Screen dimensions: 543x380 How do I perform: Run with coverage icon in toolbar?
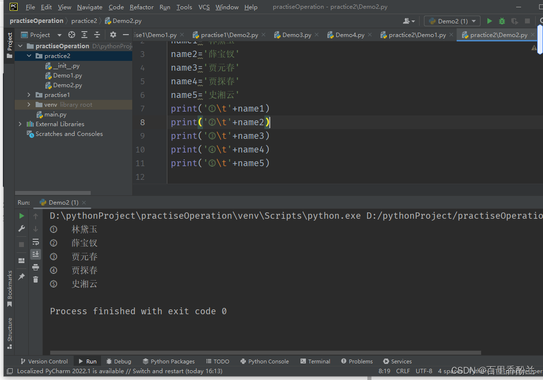[x=515, y=21]
